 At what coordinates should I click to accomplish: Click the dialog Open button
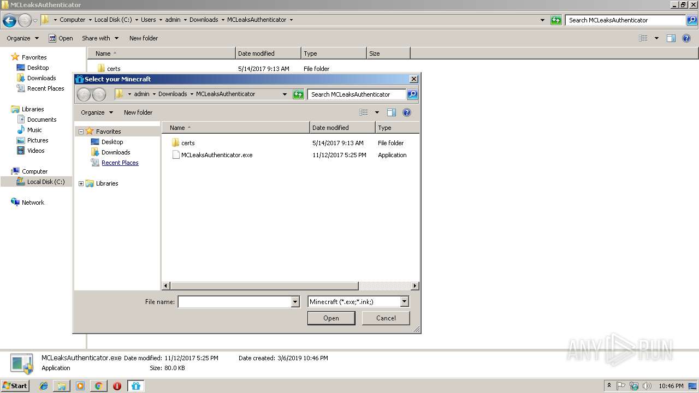(x=331, y=318)
